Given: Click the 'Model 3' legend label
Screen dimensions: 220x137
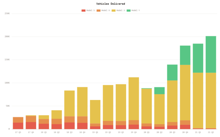Looking at the screenshot, I should pyautogui.click(x=120, y=10).
